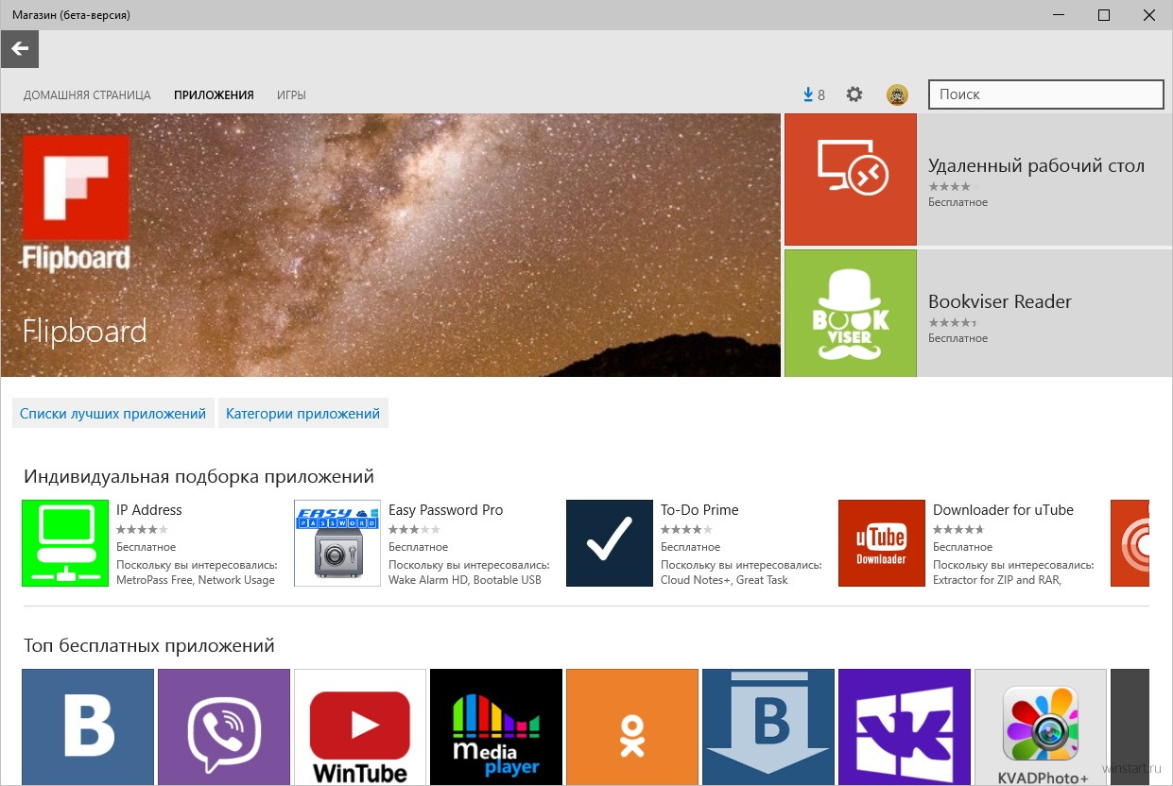Open Удаленный рабочий стол title

click(x=1036, y=166)
